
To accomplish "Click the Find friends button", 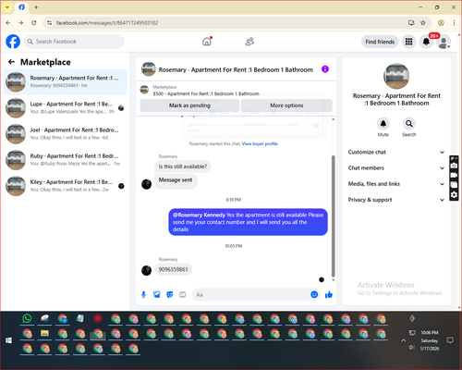I will click(x=380, y=42).
